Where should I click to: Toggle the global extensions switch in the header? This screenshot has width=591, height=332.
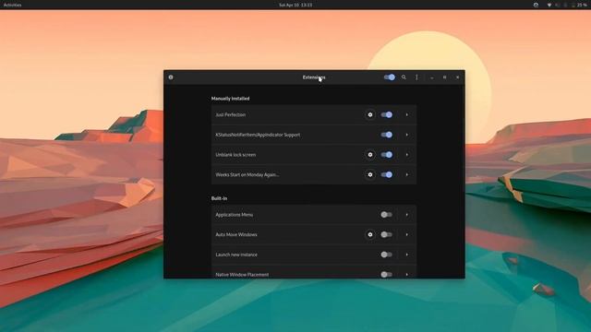coord(390,77)
